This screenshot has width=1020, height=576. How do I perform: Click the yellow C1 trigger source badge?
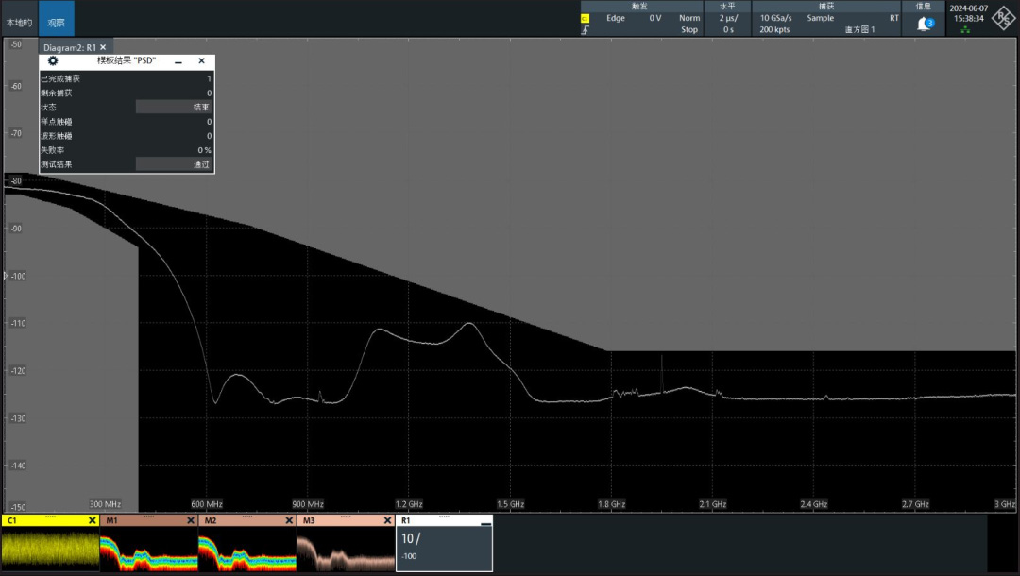click(x=585, y=18)
